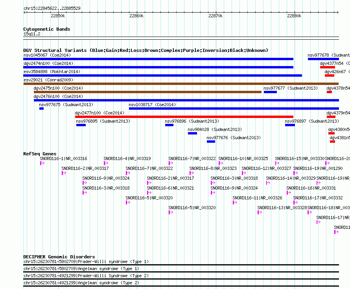Screen dimensions: 350x289
Task: Select the blue gain bar for nsv1045067
Action: 158,59
